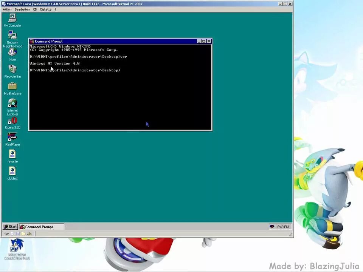Open the Diskette menu
363x272 pixels.
(x=46, y=9)
